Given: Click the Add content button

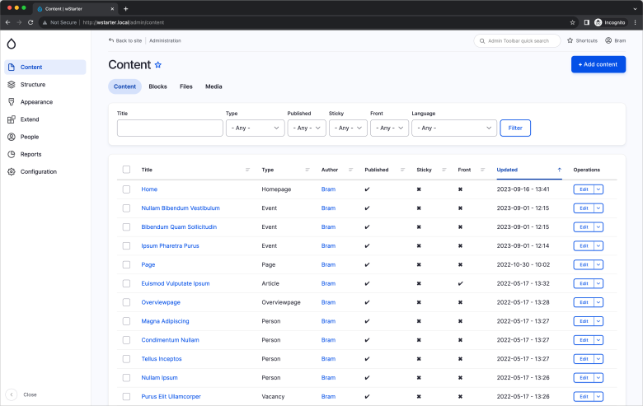Looking at the screenshot, I should [598, 64].
